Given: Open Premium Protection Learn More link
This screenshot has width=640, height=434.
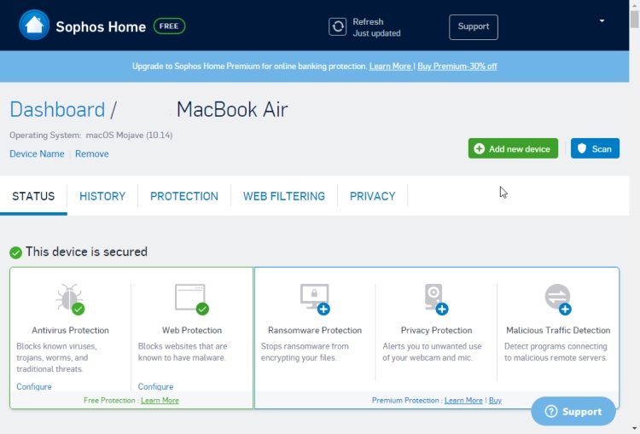Looking at the screenshot, I should pyautogui.click(x=463, y=401).
